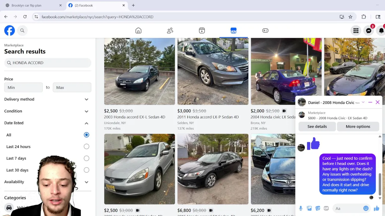Click the 219K miles text
Screen dimensions: 385x216
(x=259, y=128)
